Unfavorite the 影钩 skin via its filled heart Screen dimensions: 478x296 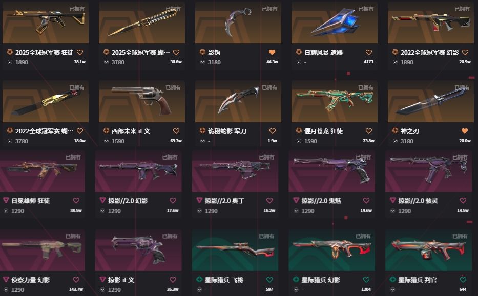click(272, 52)
